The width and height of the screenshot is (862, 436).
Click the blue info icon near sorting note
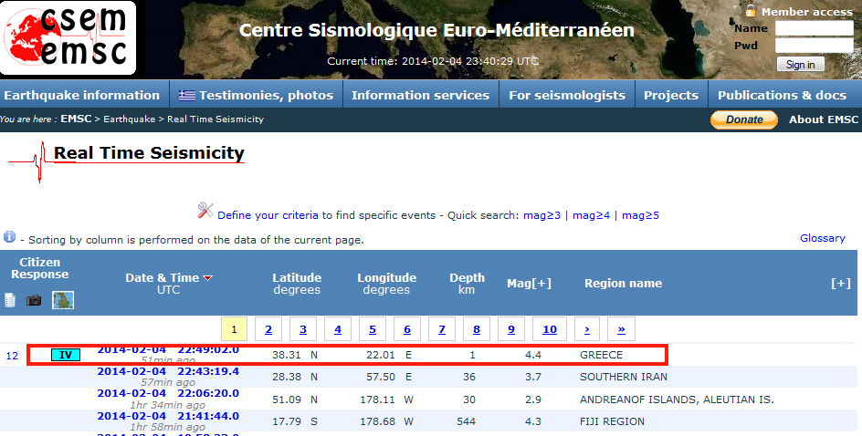click(9, 237)
